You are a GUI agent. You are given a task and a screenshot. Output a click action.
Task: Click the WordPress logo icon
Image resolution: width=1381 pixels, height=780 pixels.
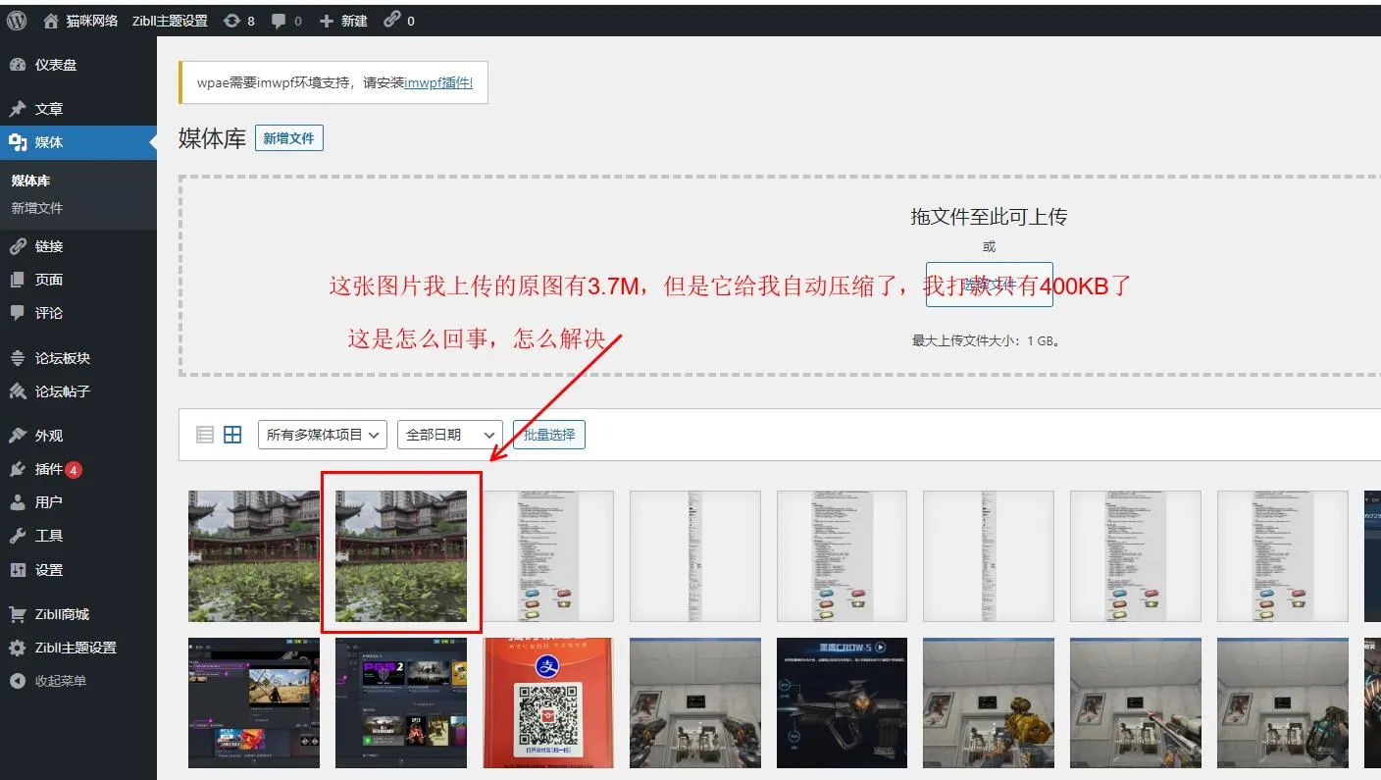click(18, 21)
